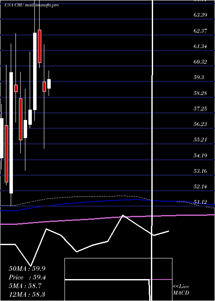Image resolution: width=215 pixels, height=301 pixels.
Task: Click the 60.32 price axis label
Action: pyautogui.click(x=200, y=62)
